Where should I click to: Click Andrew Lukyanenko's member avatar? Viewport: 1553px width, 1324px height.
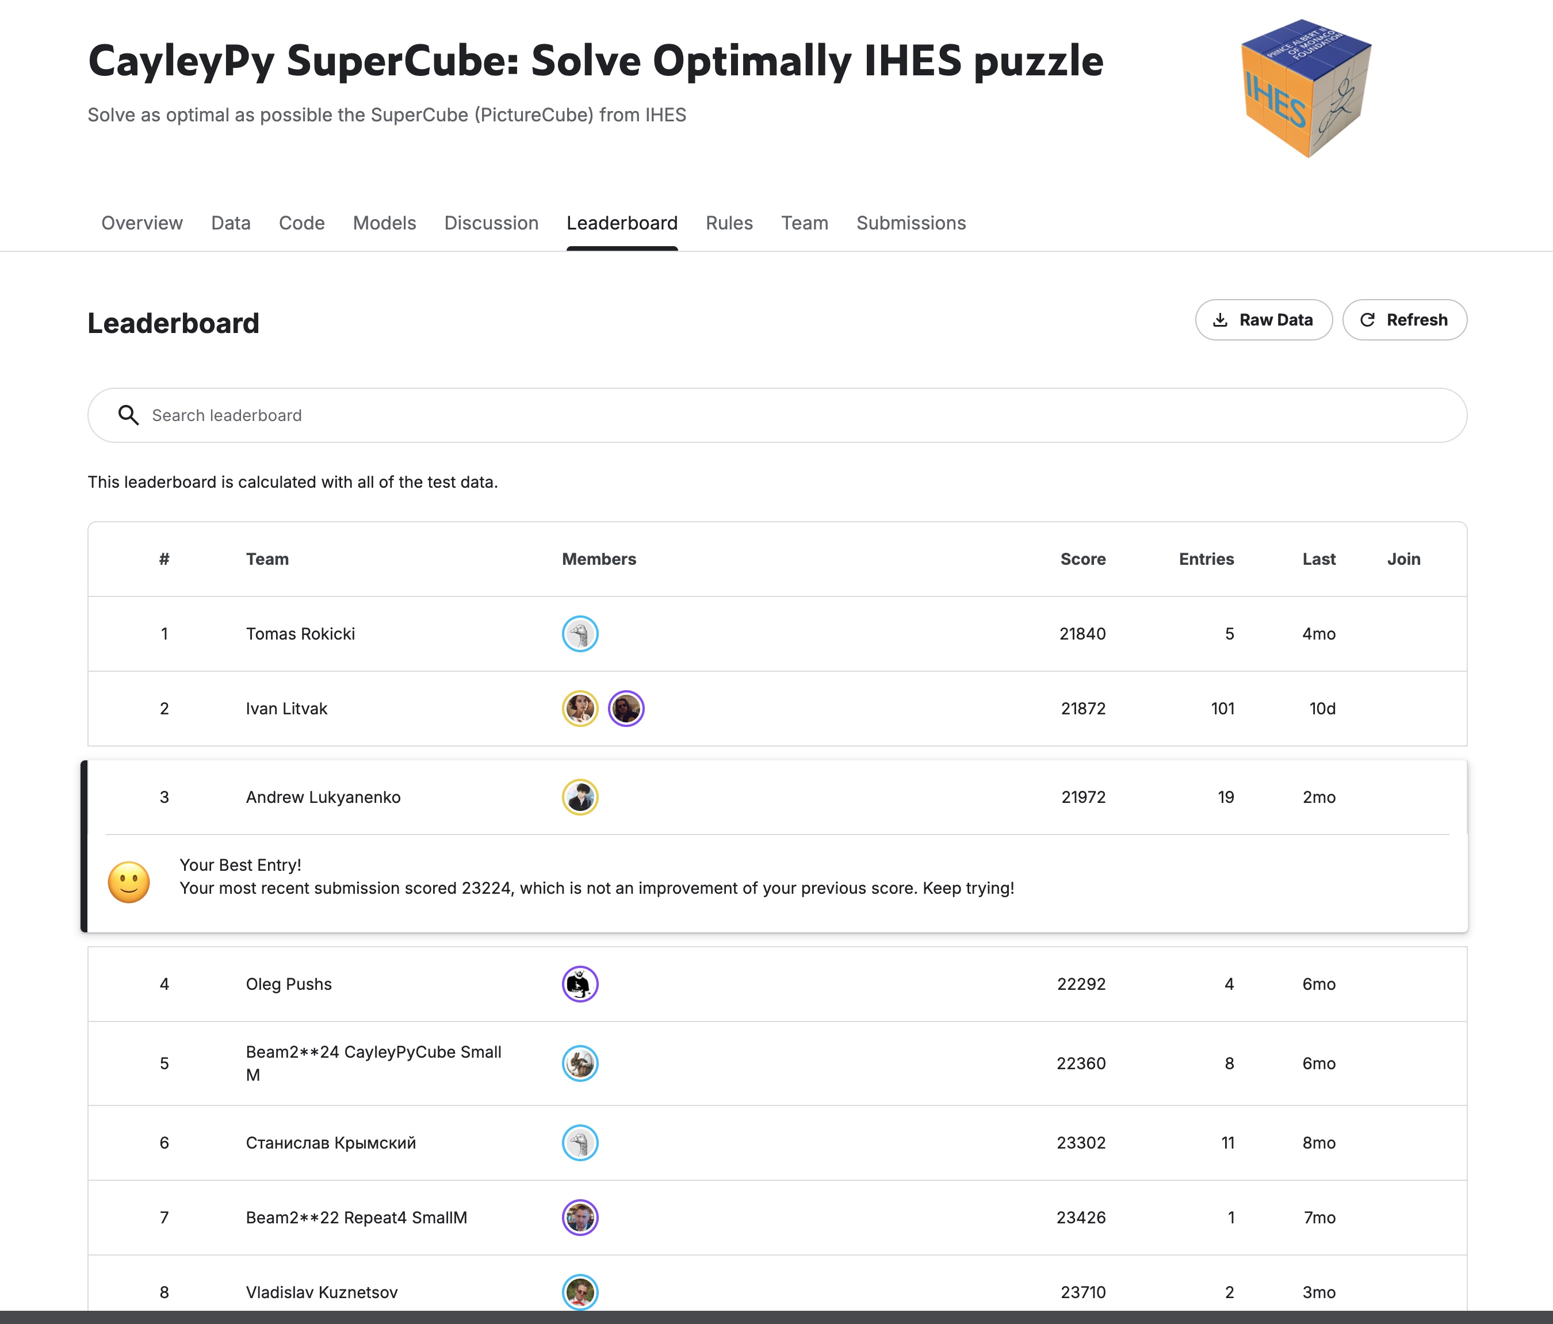tap(580, 797)
